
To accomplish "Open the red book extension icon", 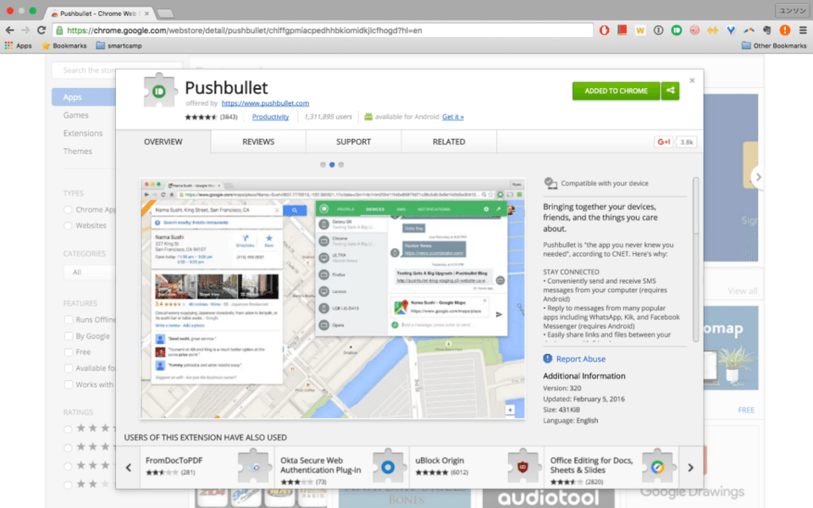I will pos(622,30).
